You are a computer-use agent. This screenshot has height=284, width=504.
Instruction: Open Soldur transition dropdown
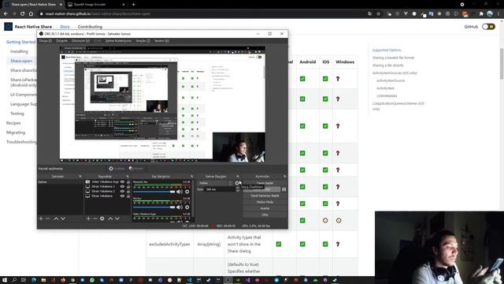click(215, 183)
